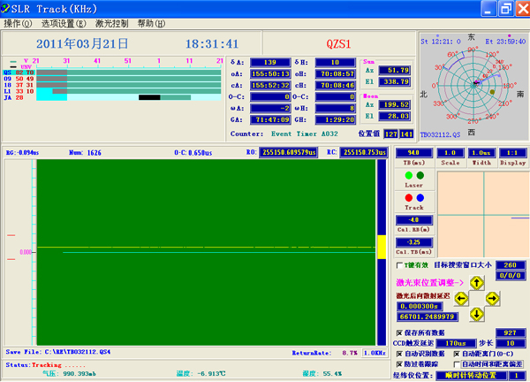
Task: Select the L1 satellite row in schedule
Action: coord(111,91)
